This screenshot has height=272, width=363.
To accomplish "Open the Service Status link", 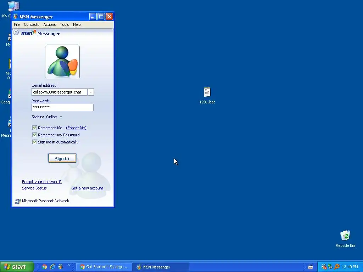I will tap(34, 188).
